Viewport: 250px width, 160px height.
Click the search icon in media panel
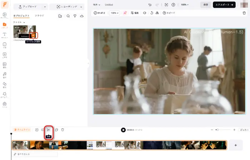[68, 16]
